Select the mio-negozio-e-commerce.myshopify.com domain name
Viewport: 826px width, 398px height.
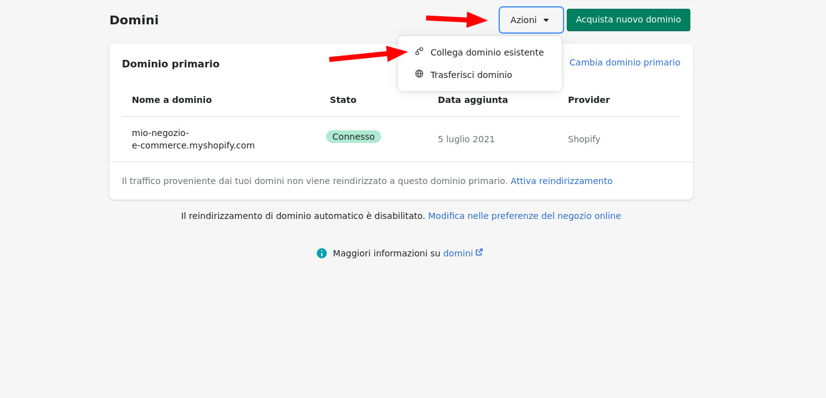(193, 139)
